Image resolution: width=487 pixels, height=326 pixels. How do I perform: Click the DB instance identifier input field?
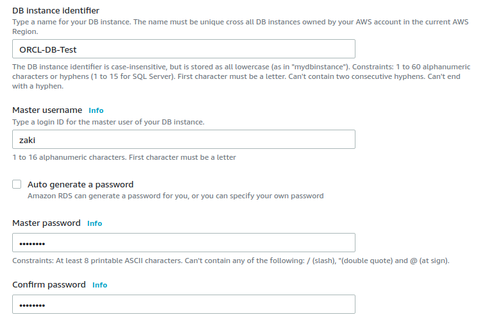pyautogui.click(x=184, y=49)
